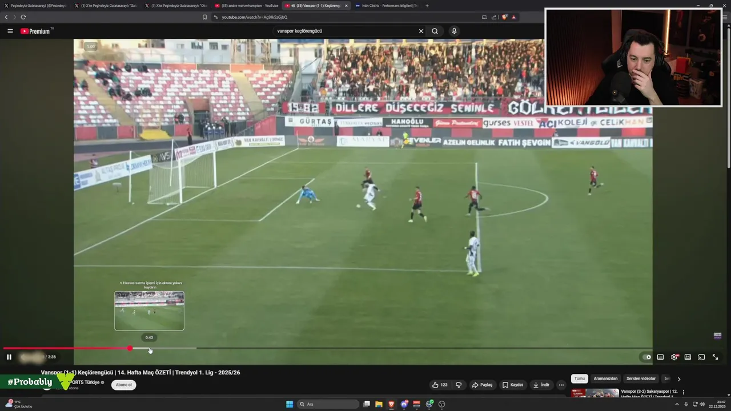This screenshot has width=731, height=411.
Task: Go back in browser history
Action: 6,17
